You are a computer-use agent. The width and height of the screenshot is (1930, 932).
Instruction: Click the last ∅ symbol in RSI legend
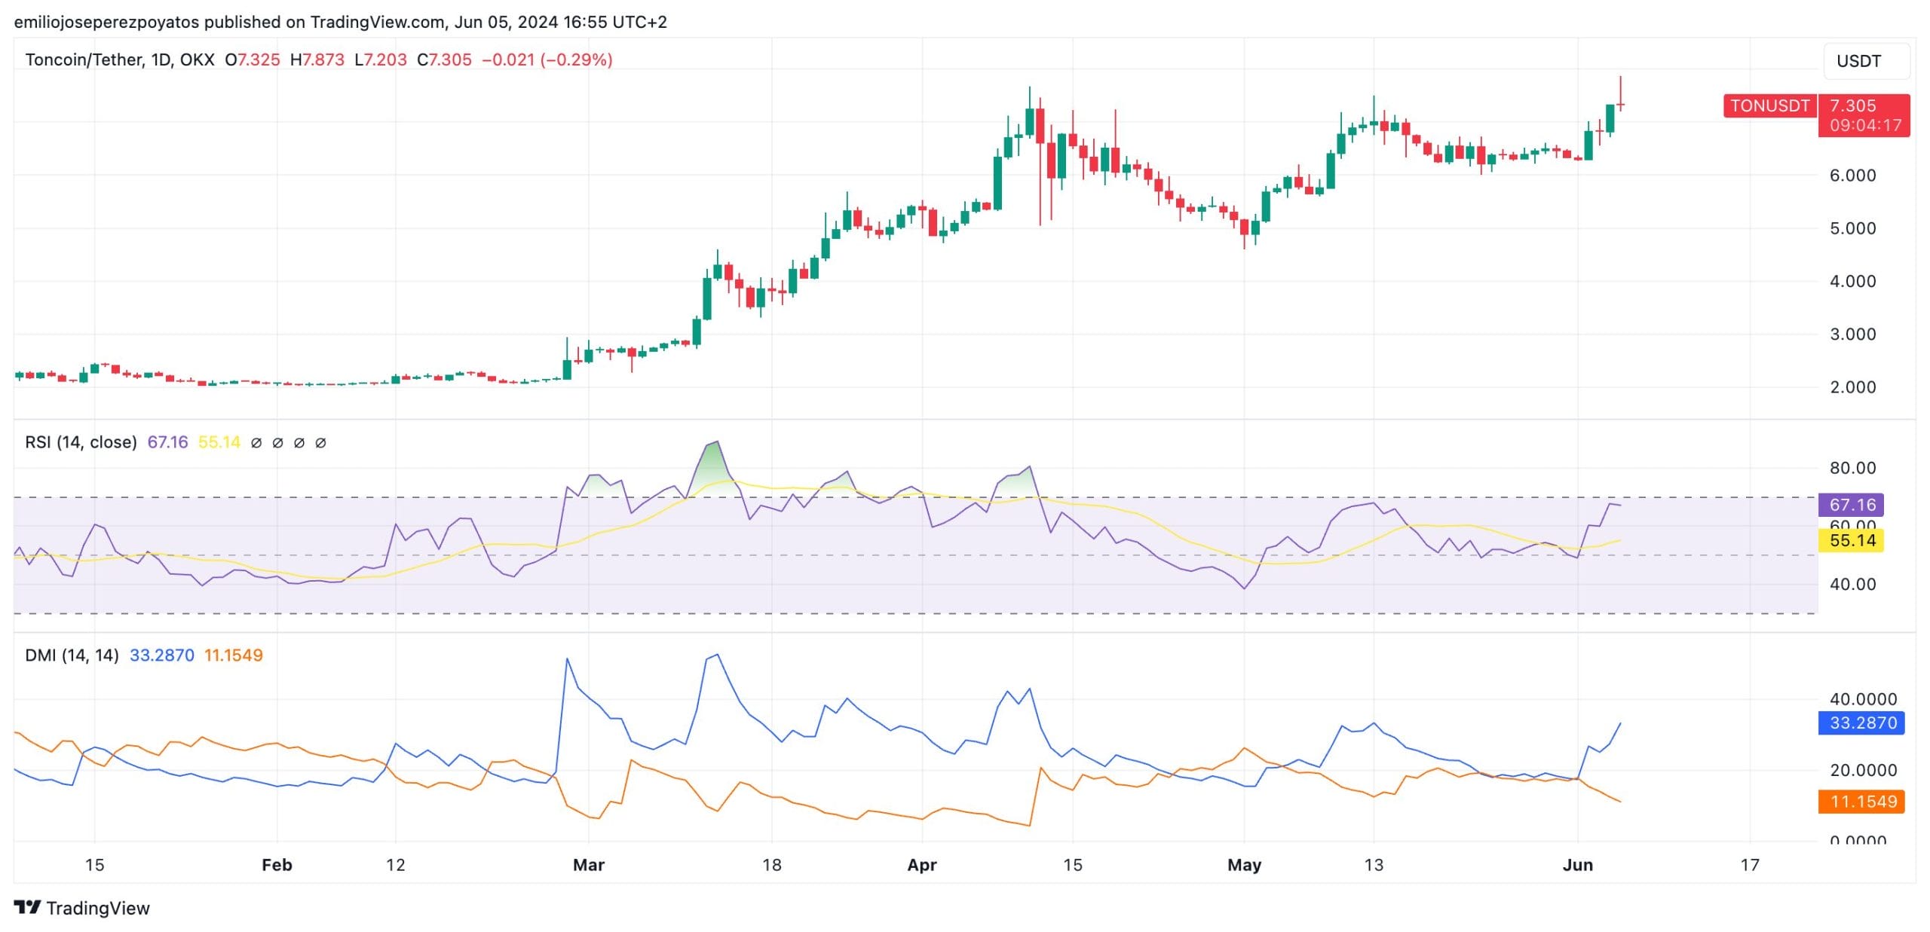tap(320, 443)
